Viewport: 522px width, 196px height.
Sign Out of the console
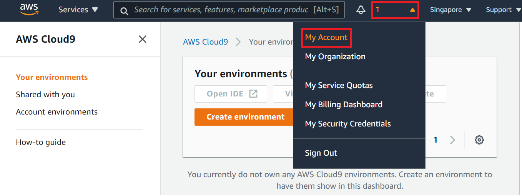pyautogui.click(x=321, y=153)
